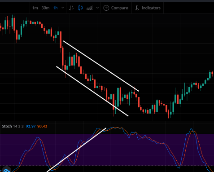The width and height of the screenshot is (214, 172).
Task: Switch to bars chart style icon
Action: point(71,8)
